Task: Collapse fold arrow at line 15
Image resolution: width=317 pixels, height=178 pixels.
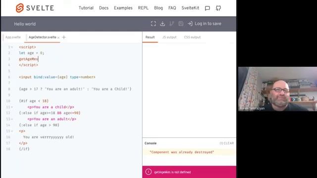Action: pos(12,131)
